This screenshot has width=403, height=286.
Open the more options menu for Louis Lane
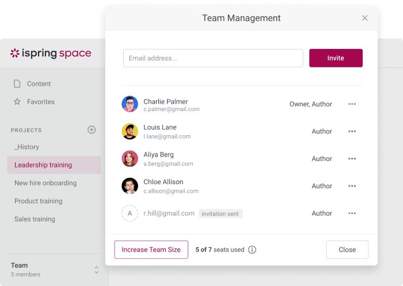(x=352, y=131)
